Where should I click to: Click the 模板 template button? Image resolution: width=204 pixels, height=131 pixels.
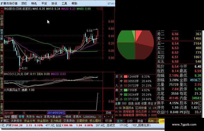pos(14,116)
